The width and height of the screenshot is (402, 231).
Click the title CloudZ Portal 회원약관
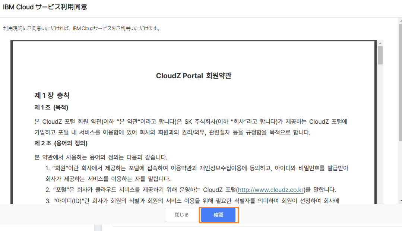click(x=194, y=76)
